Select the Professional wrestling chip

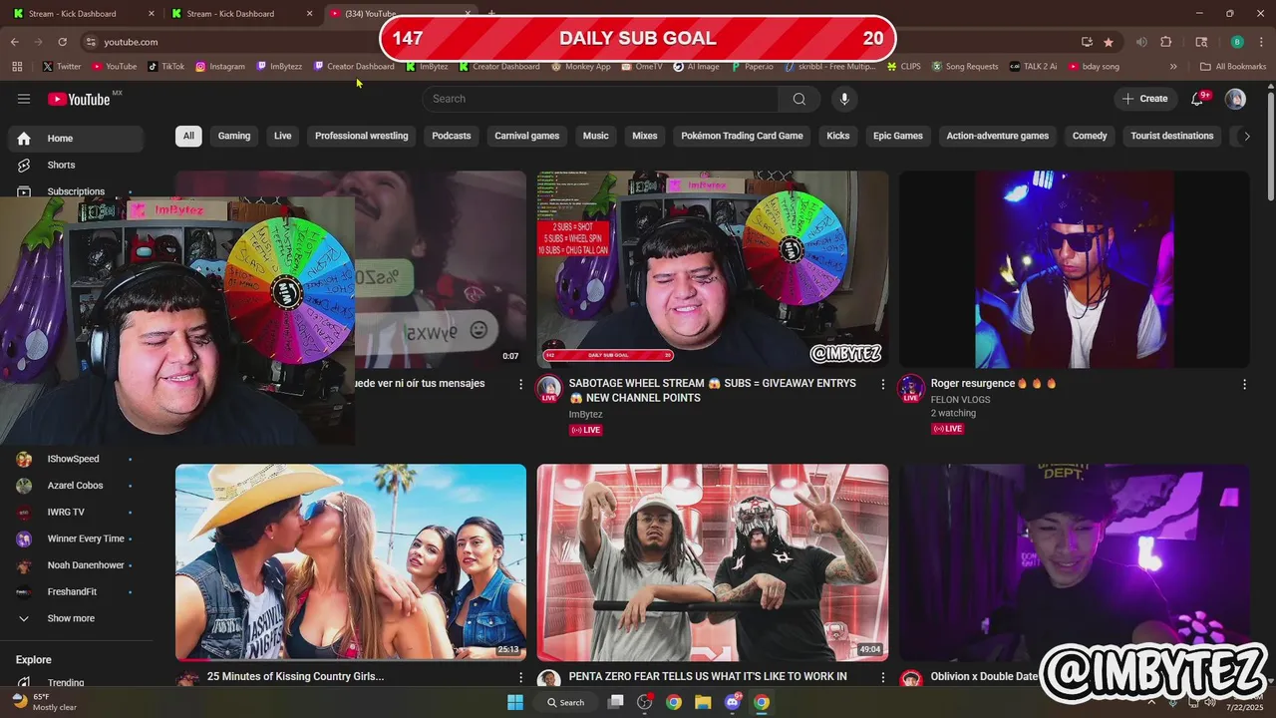point(362,136)
